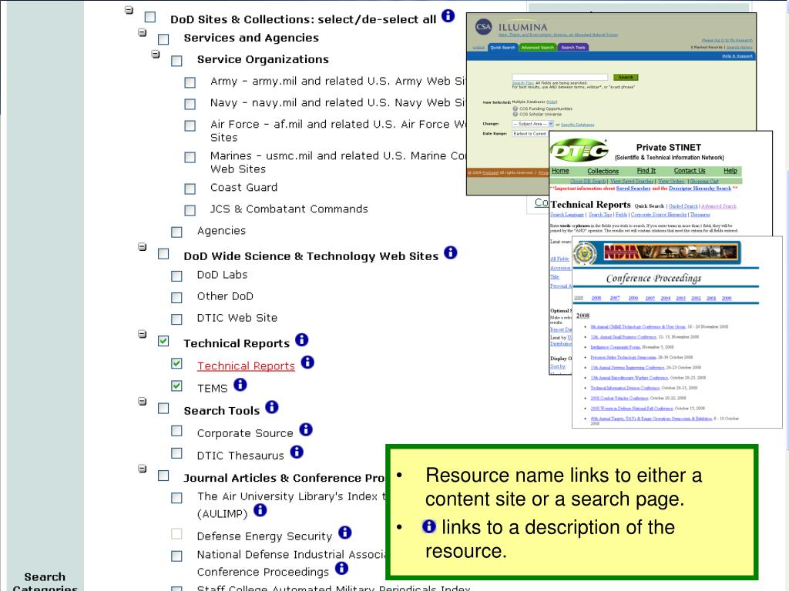Viewport: 789px width, 591px height.
Task: Uncheck the TEMS checkbox
Action: pos(176,386)
